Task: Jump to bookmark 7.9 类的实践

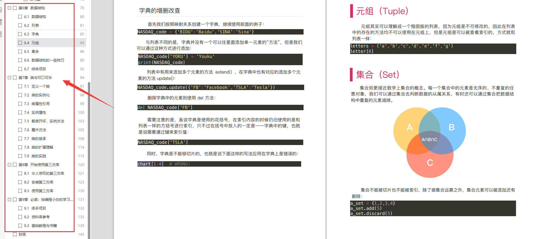Action: click(x=35, y=156)
